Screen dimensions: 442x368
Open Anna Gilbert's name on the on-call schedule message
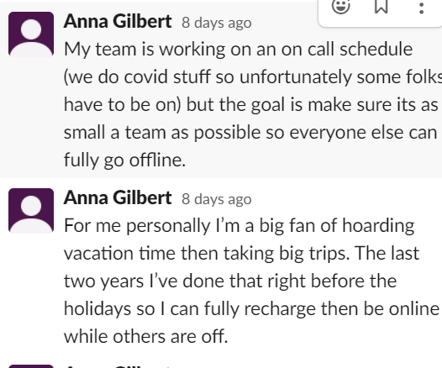pos(118,21)
